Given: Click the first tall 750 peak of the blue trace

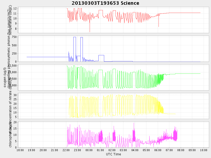Looking at the screenshot, I should (x=75, y=37).
